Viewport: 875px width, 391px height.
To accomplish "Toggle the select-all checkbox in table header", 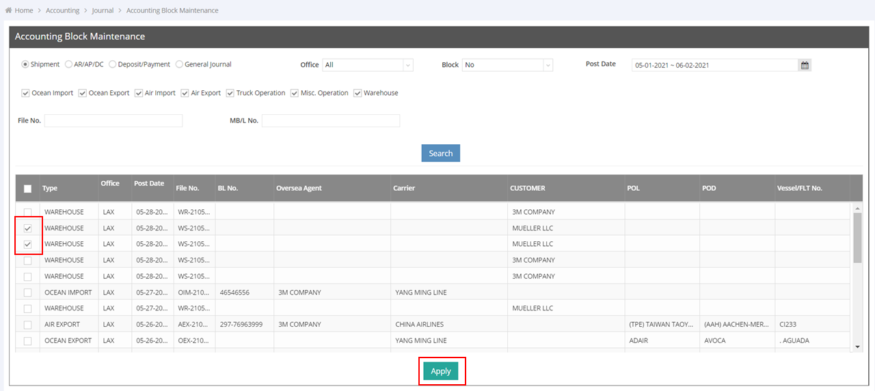I will tap(27, 189).
